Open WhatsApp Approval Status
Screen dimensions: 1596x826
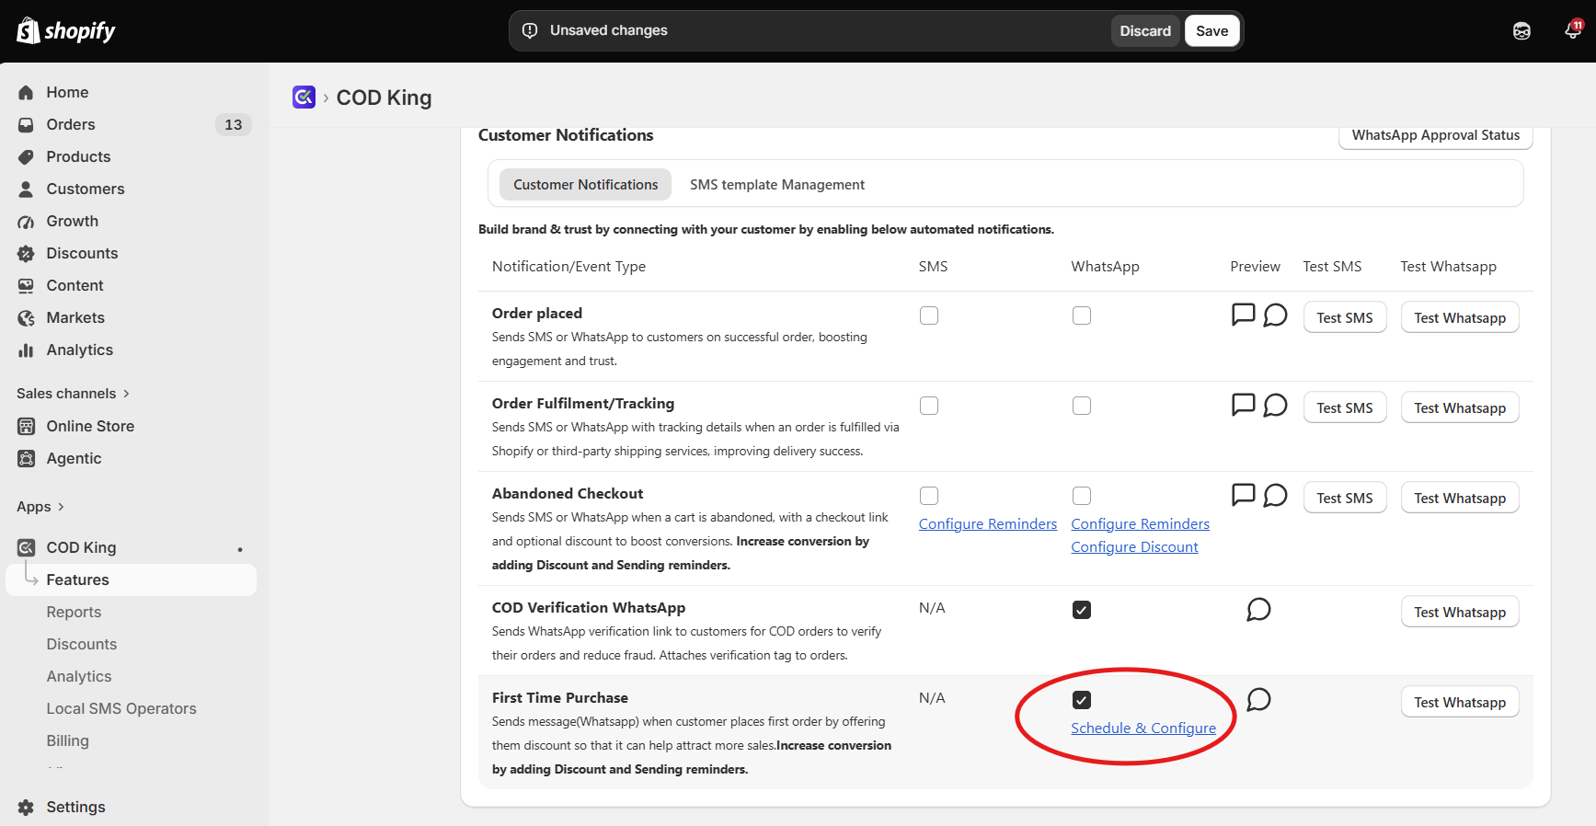pos(1435,136)
